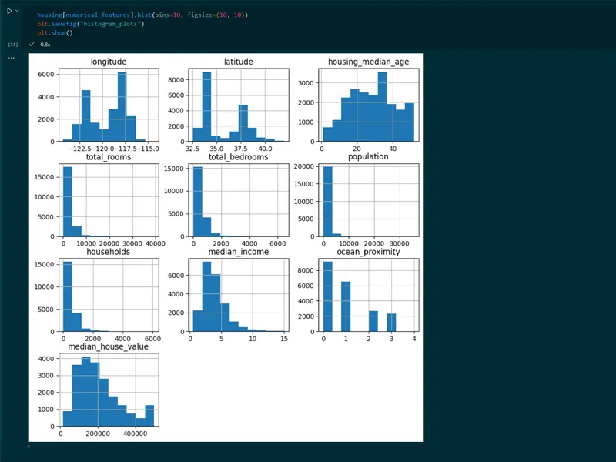The image size is (616, 462).
Task: Run the notebook cell
Action: point(9,11)
